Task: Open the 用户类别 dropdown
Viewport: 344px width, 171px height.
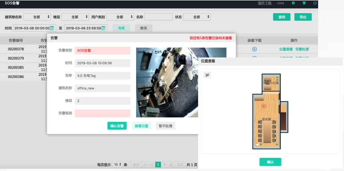Action: pos(120,17)
